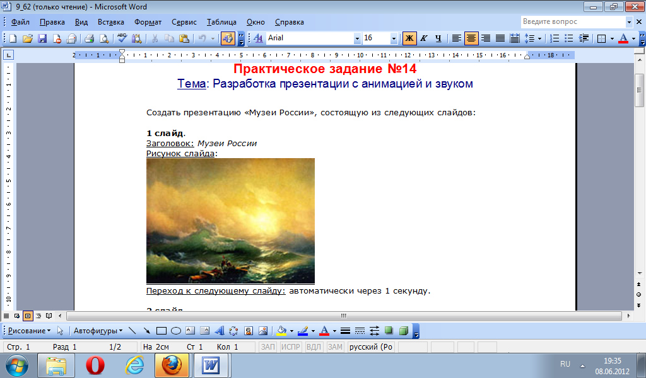Viewport: 646px width, 378px height.
Task: Expand the line spacing dropdown arrow
Action: click(540, 38)
